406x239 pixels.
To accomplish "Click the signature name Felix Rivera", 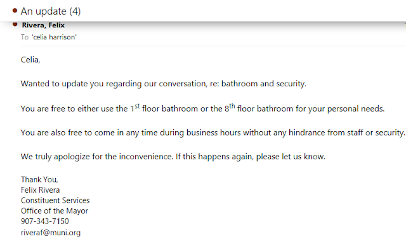I will tap(41, 190).
